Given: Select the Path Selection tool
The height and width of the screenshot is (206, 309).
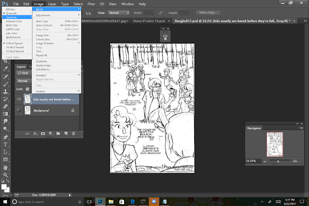Looking at the screenshot, I should (x=5, y=152).
